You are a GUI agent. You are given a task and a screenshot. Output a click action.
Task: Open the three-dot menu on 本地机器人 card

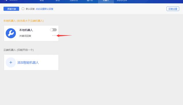54,35
